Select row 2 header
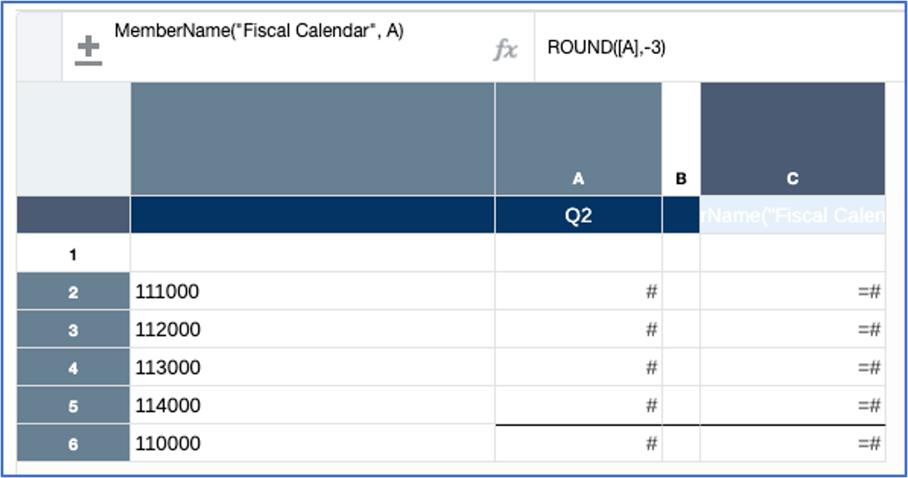This screenshot has height=478, width=908. pos(73,293)
